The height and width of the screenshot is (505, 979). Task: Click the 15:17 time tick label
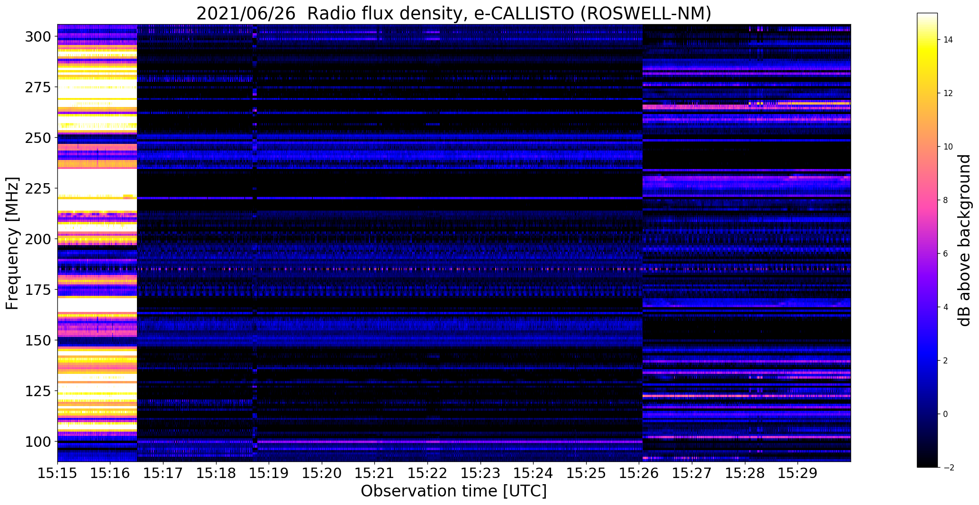(x=163, y=473)
